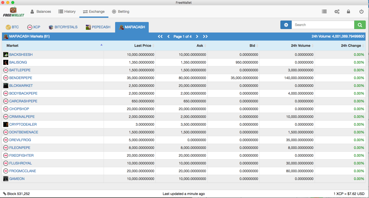Viewport: 369px width, 198px height.
Task: Jump to the last page with the double-right arrows
Action: [x=205, y=37]
